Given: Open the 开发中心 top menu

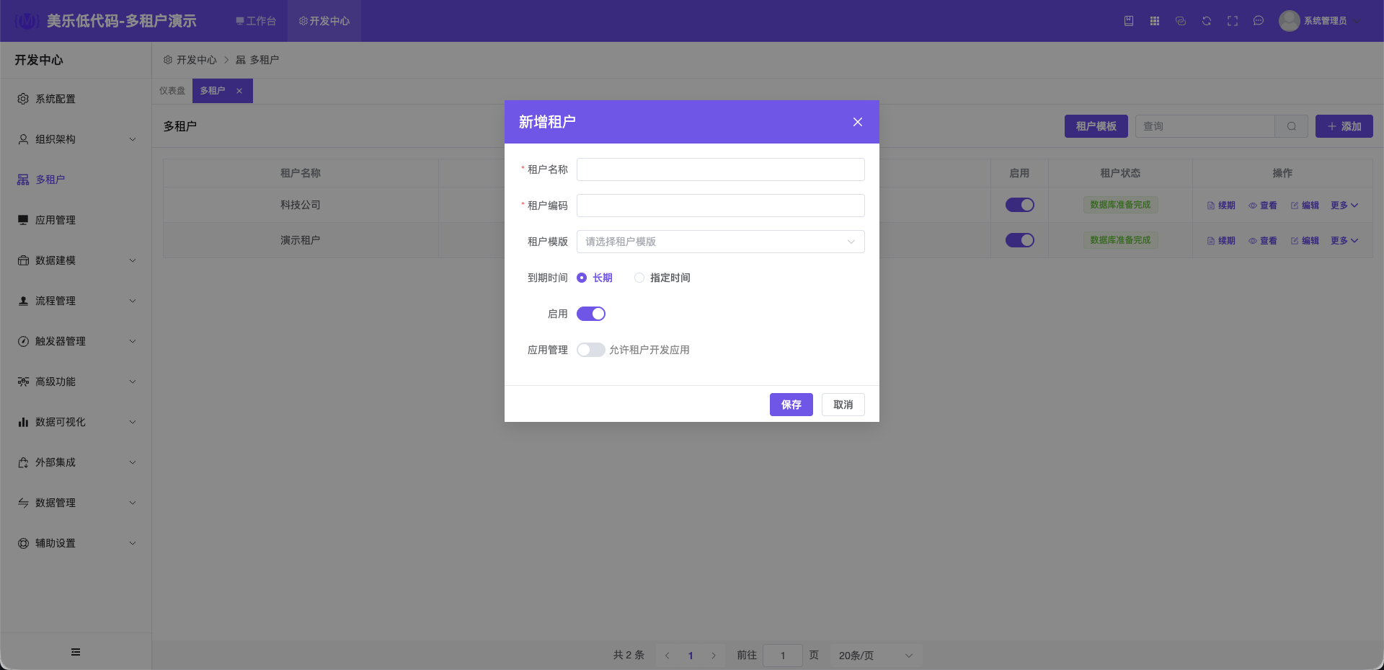Looking at the screenshot, I should click(x=324, y=21).
